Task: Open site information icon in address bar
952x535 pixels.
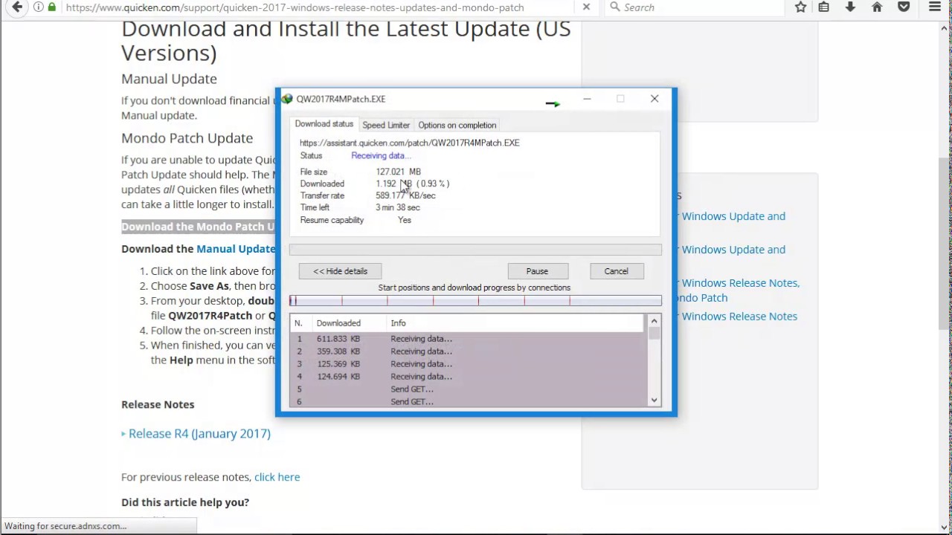Action: (38, 7)
